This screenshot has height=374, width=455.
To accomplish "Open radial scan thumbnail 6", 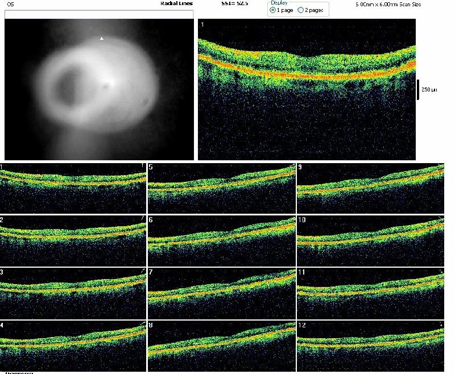I will (222, 240).
